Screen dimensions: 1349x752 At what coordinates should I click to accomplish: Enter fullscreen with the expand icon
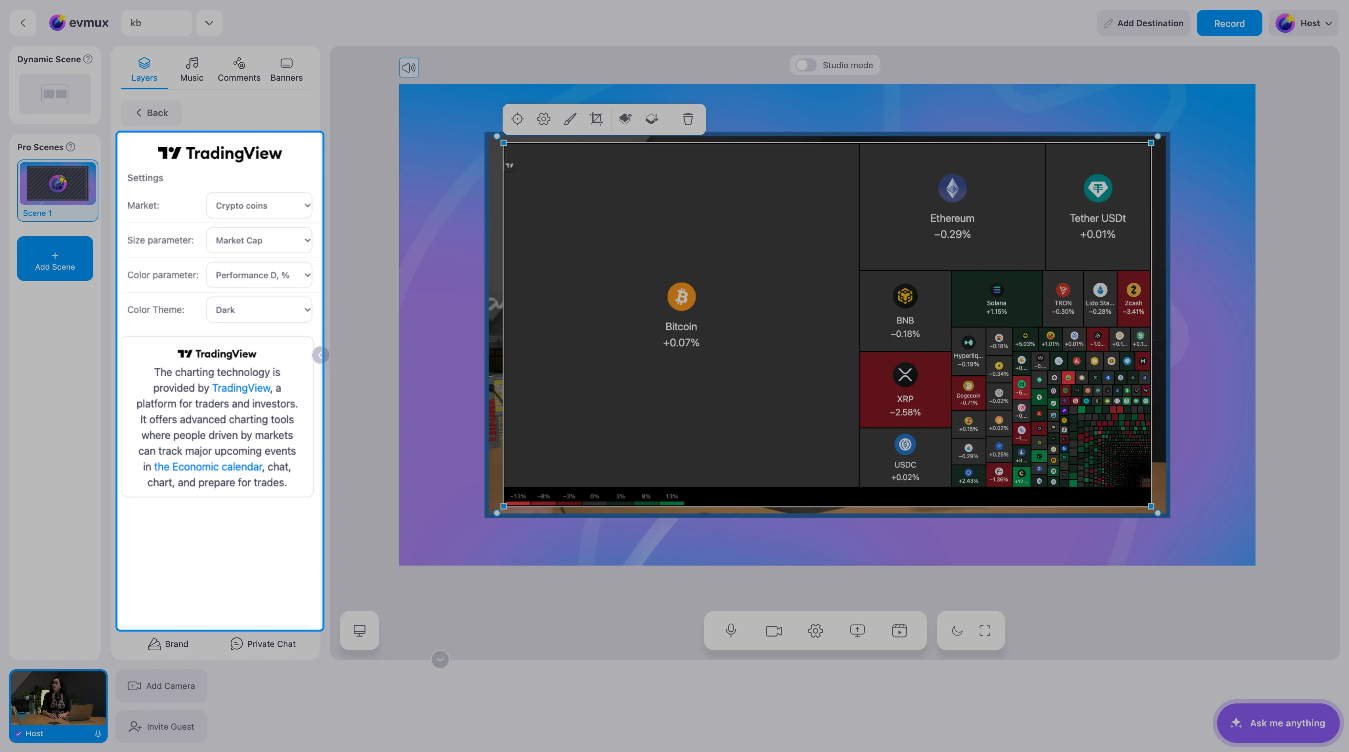[x=985, y=631]
